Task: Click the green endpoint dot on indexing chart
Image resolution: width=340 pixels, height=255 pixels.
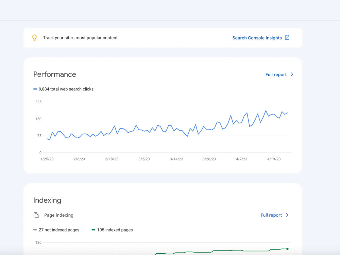Action: [x=288, y=249]
